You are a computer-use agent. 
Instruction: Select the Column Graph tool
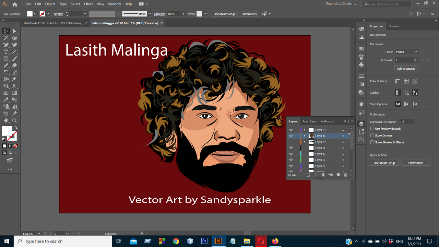coord(14,107)
